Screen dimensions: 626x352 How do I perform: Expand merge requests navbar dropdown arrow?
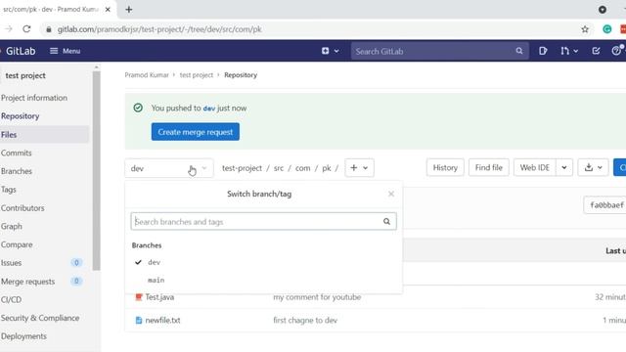point(576,51)
